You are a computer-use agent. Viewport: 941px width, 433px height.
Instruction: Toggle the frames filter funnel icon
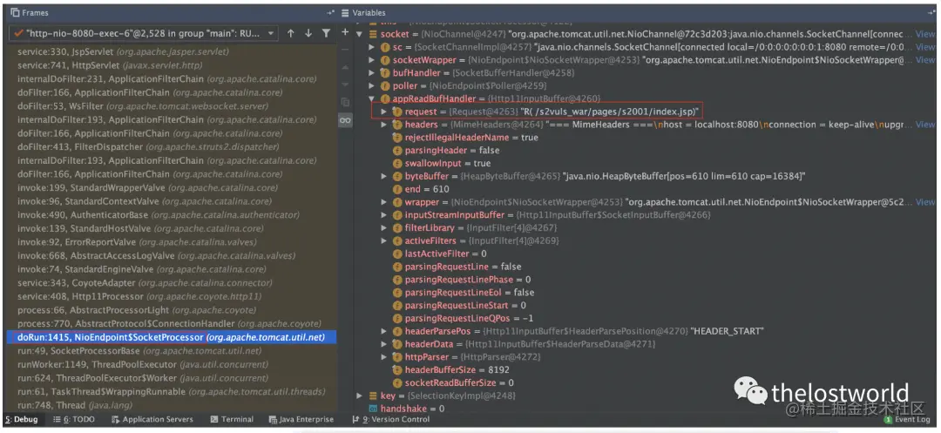click(x=326, y=34)
